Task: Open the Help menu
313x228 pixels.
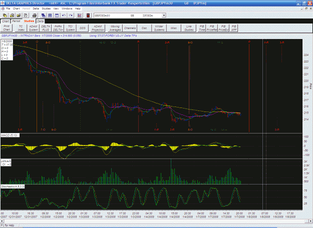Action: coord(78,8)
